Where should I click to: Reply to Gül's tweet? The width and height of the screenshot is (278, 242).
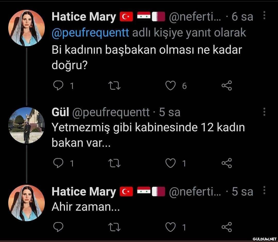(x=58, y=163)
